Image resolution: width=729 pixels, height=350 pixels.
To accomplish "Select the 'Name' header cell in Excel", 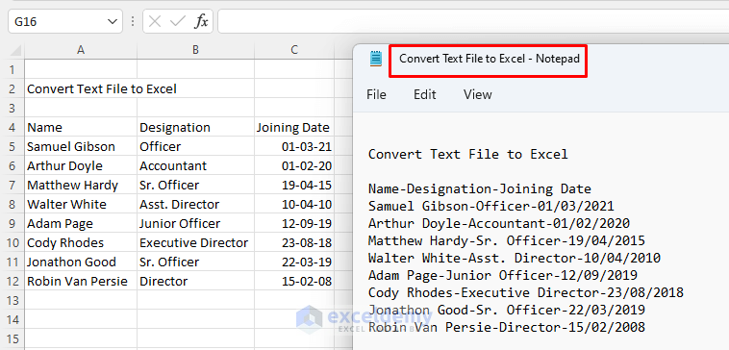I will click(81, 127).
